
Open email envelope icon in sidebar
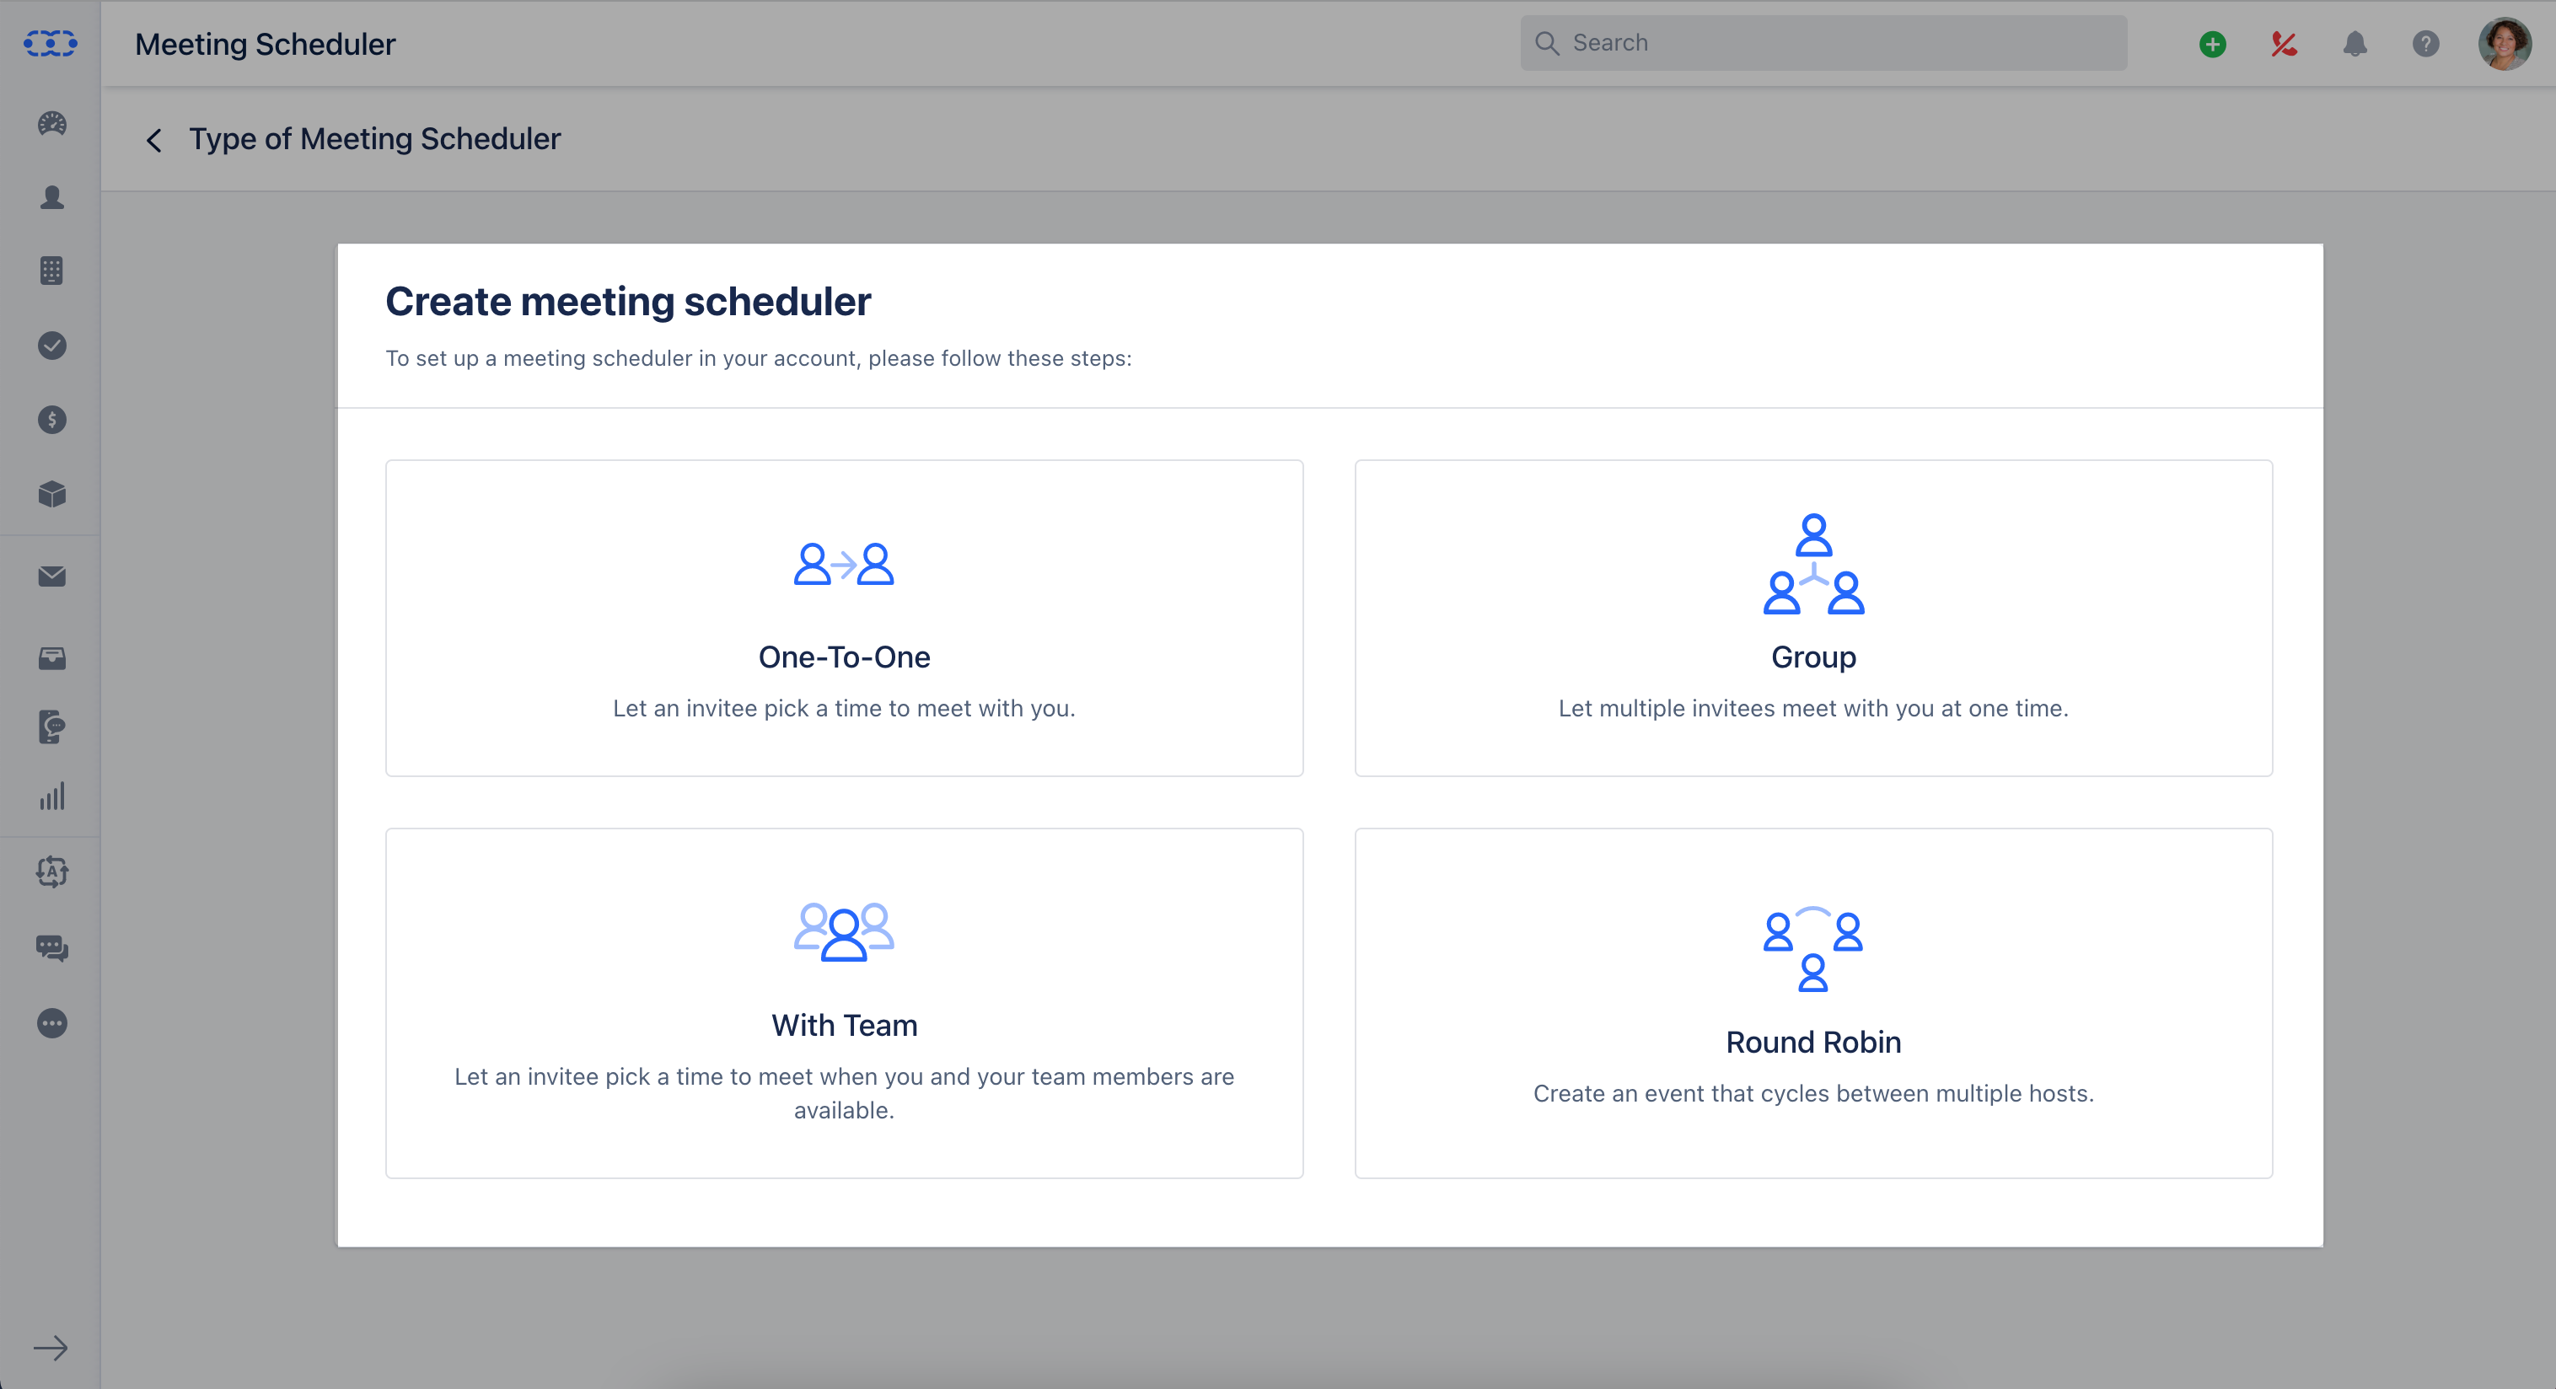51,577
